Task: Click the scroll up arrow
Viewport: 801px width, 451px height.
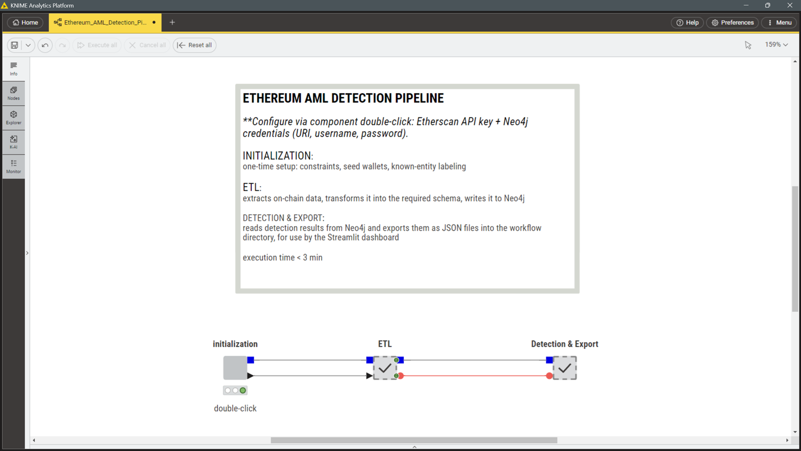Action: click(794, 62)
